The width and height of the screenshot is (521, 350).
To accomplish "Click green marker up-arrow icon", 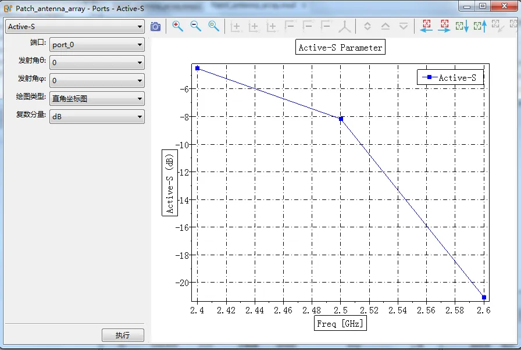I will pos(480,26).
